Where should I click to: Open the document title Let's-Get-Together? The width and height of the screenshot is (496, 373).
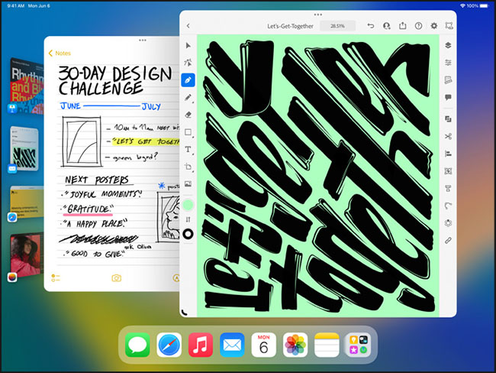[290, 26]
